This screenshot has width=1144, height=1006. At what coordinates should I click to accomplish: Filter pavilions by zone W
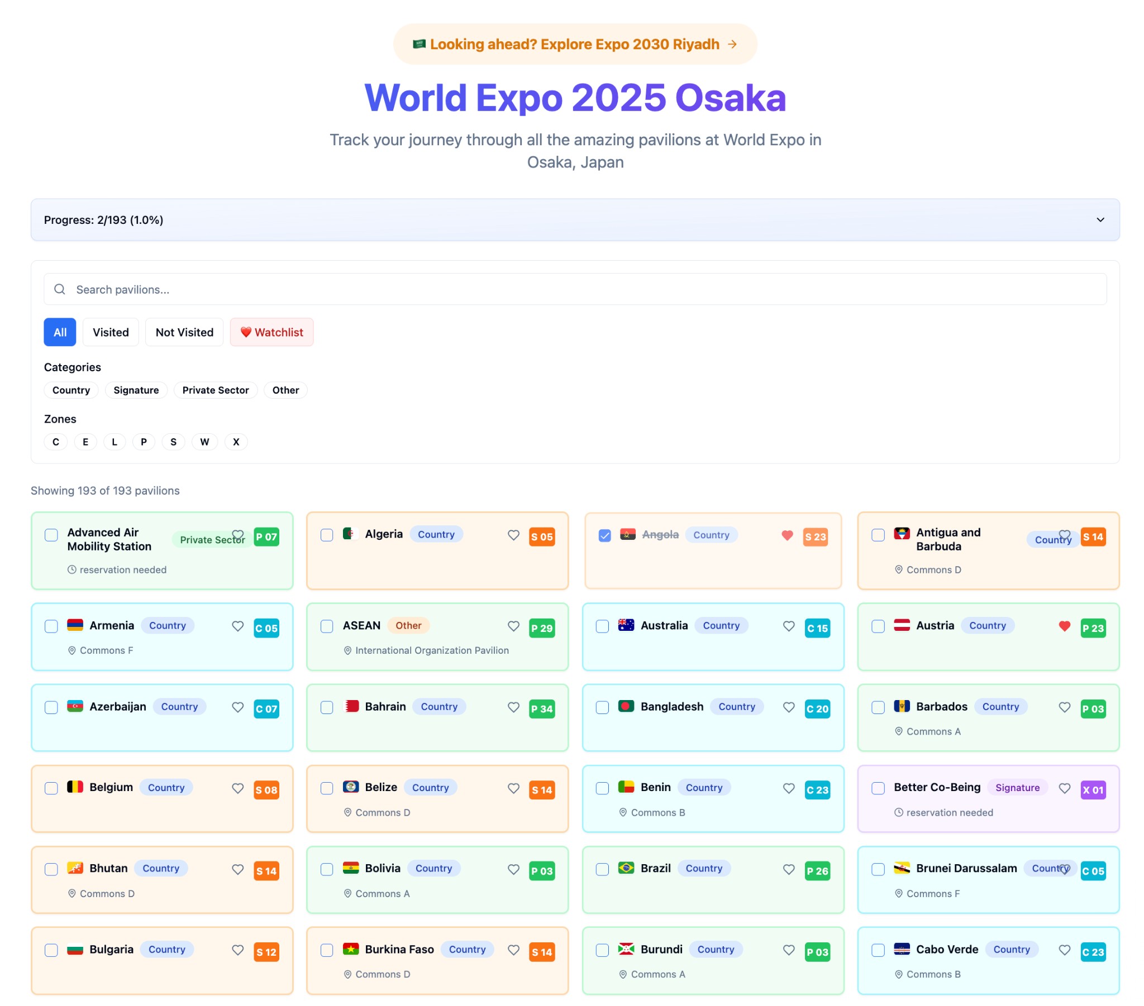pyautogui.click(x=204, y=442)
